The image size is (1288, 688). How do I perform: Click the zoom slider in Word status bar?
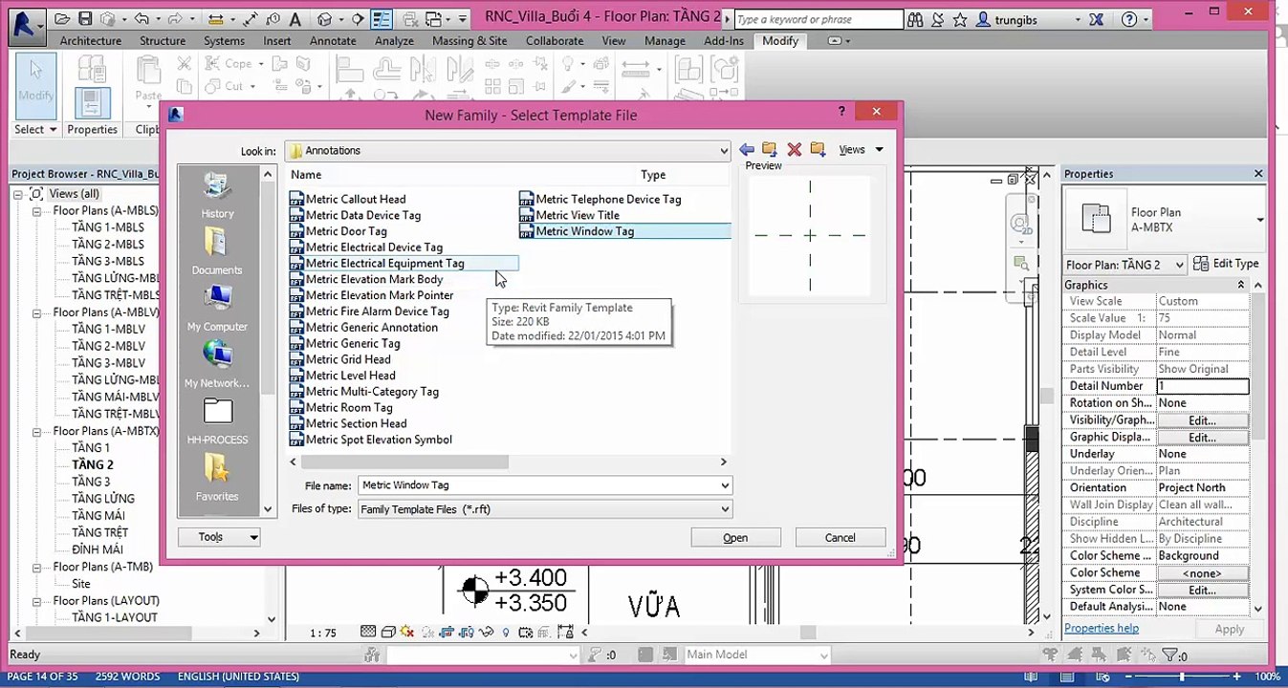point(1182,677)
